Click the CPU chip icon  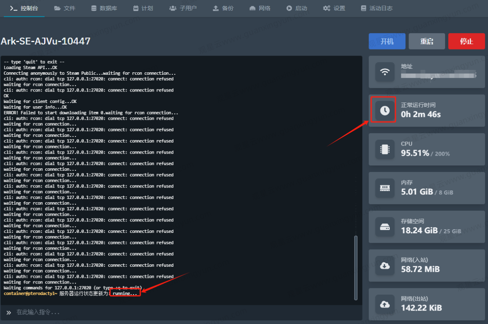pyautogui.click(x=385, y=149)
